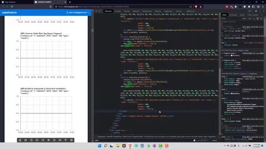Viewport: 266px width, 149px height.
Task: Click the Page Info icon in developer toolbar
Action: pos(54,140)
